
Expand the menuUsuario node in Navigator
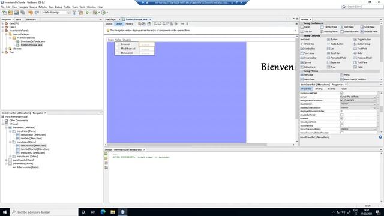[10, 156]
